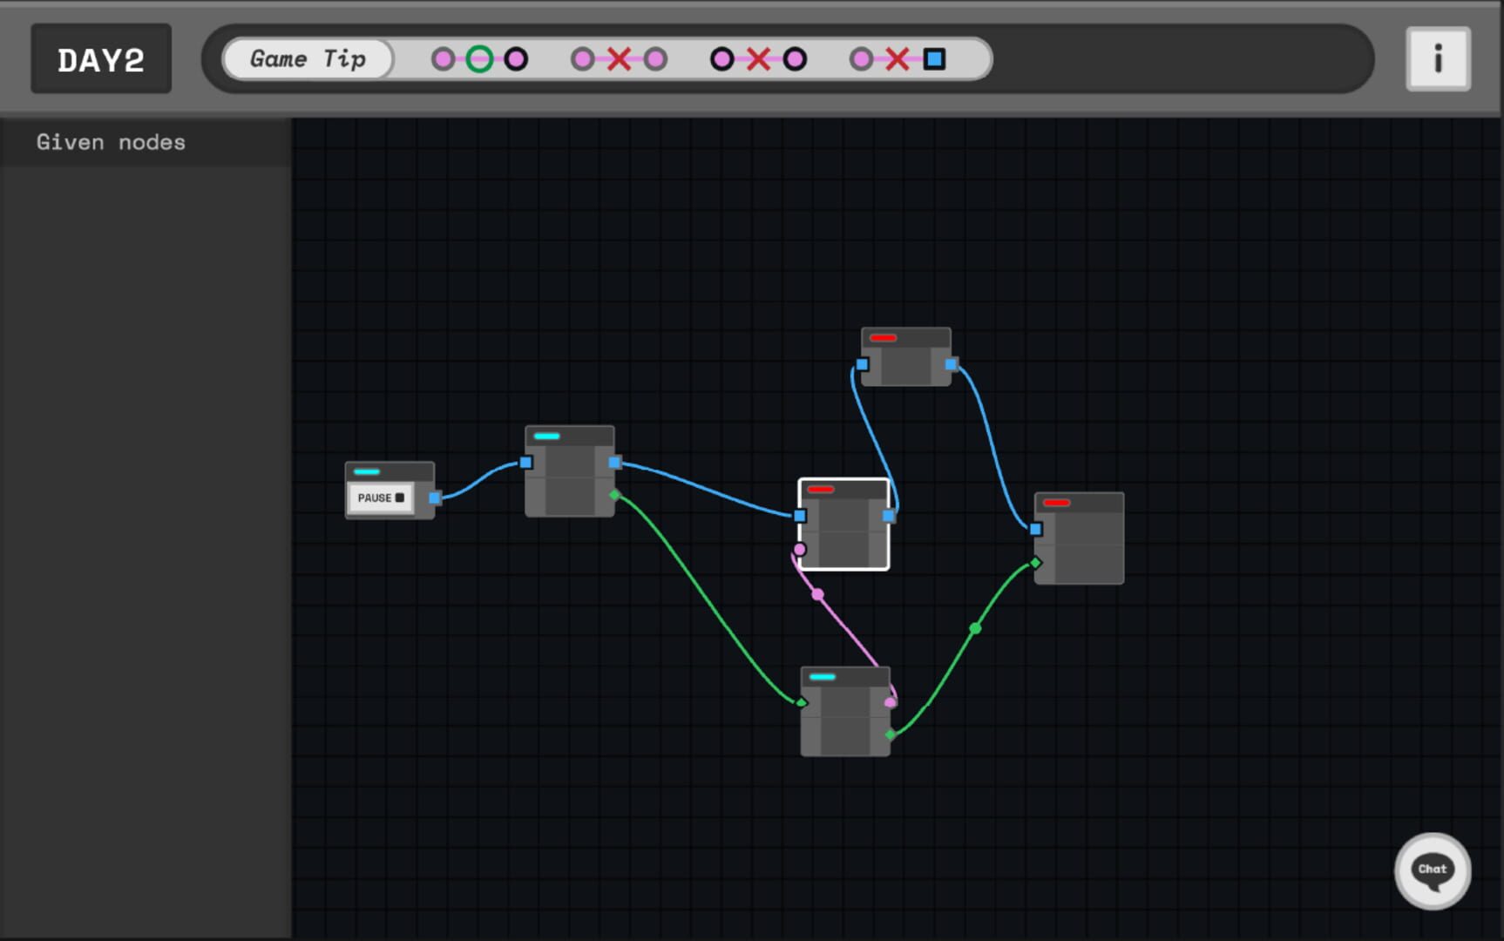
Task: Click the blue square in last game tip
Action: click(934, 59)
